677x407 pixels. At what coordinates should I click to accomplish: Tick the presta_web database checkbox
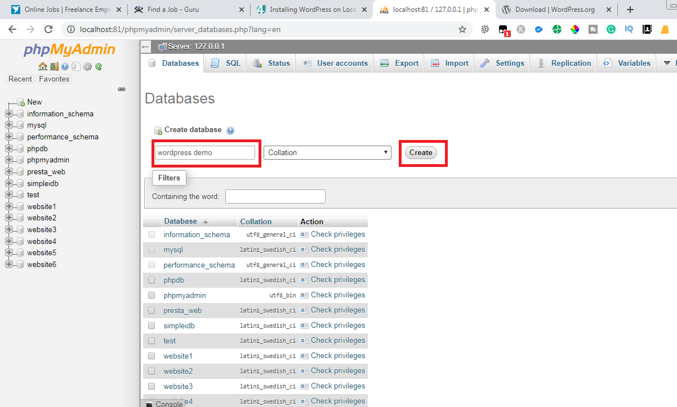[x=152, y=310]
